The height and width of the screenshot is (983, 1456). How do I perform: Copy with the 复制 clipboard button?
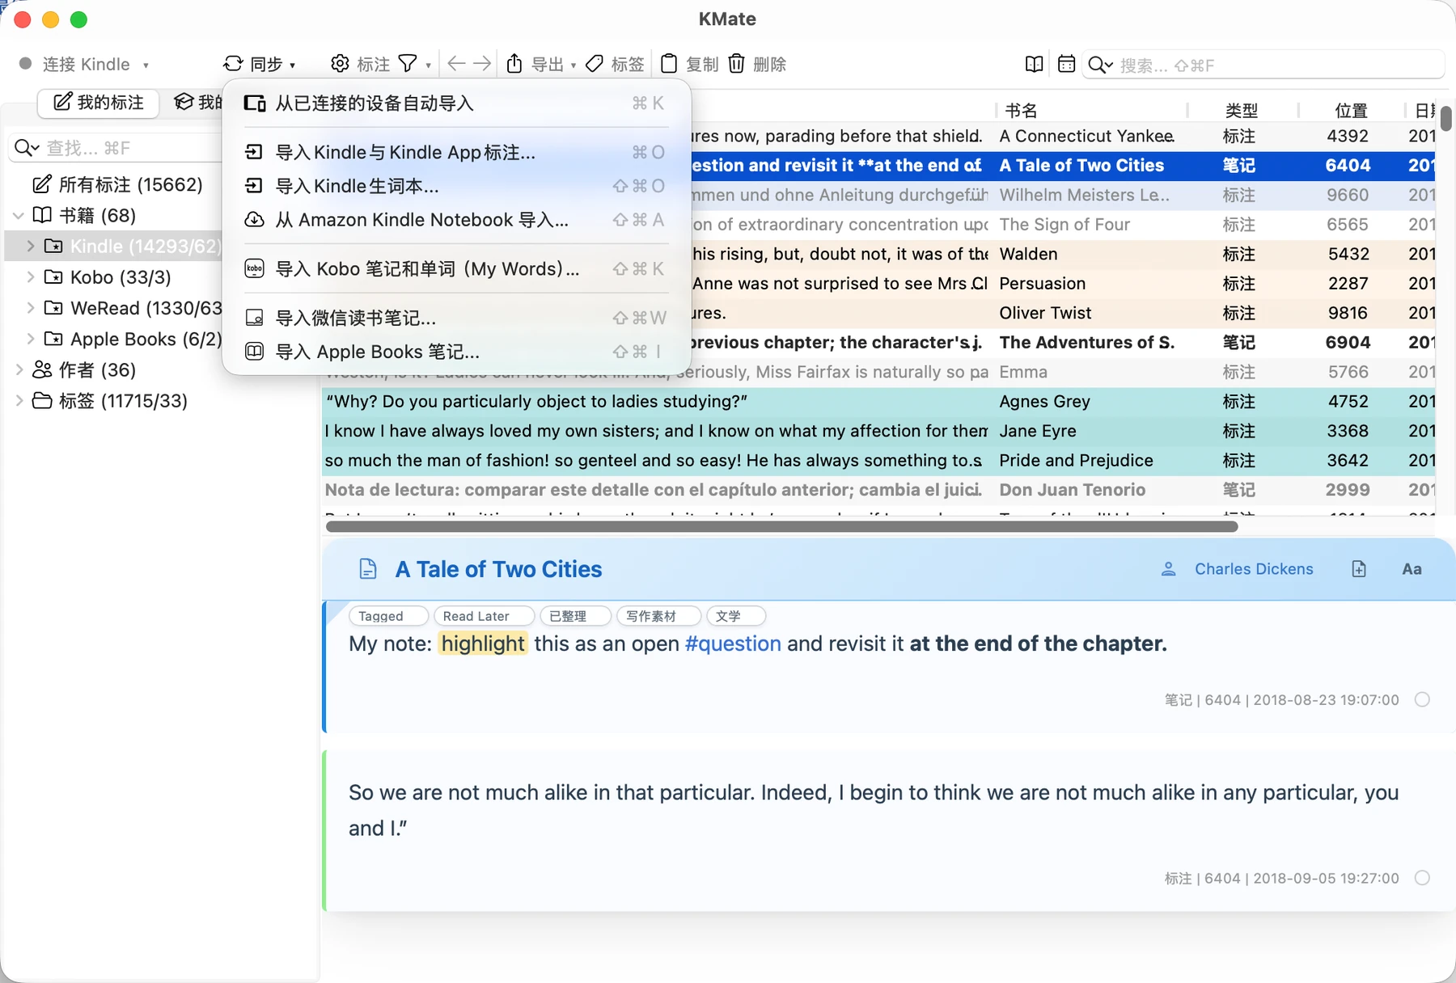[689, 64]
